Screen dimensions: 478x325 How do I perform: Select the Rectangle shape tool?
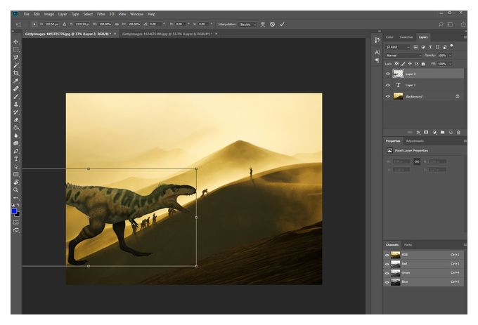tap(16, 174)
